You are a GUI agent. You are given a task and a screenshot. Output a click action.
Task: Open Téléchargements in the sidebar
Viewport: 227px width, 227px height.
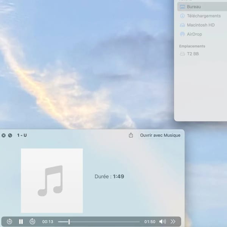click(202, 16)
